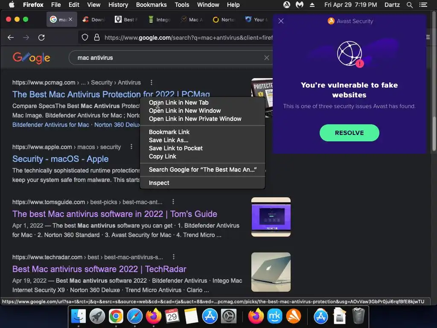Click the Google logo
The width and height of the screenshot is (437, 328).
32,58
